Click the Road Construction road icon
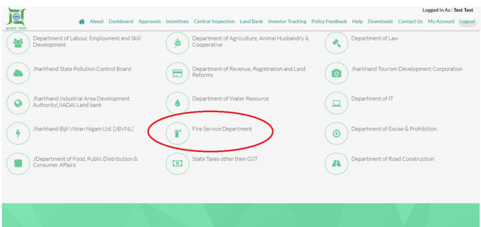This screenshot has height=227, width=481. [336, 163]
